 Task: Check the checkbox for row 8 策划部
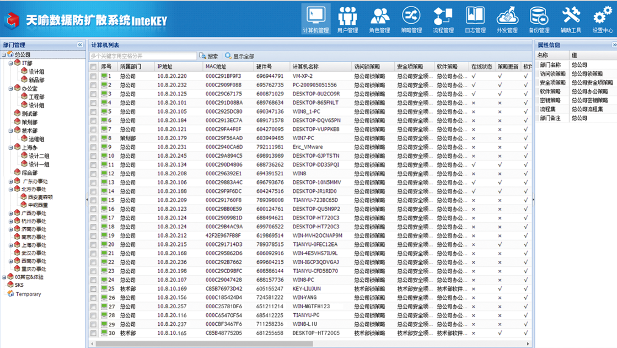93,138
